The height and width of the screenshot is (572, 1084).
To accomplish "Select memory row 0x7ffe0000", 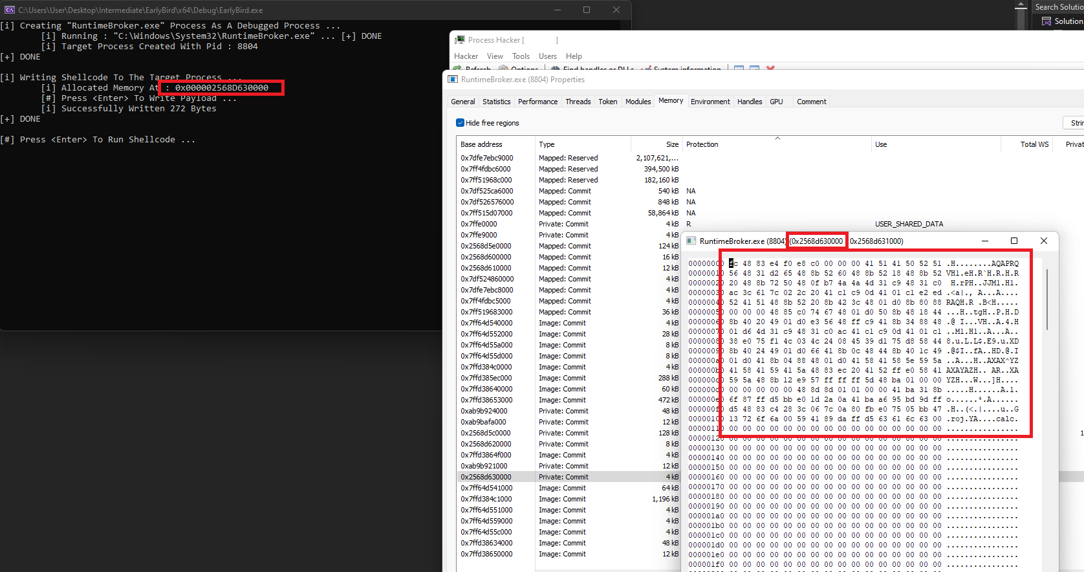I will click(x=770, y=224).
